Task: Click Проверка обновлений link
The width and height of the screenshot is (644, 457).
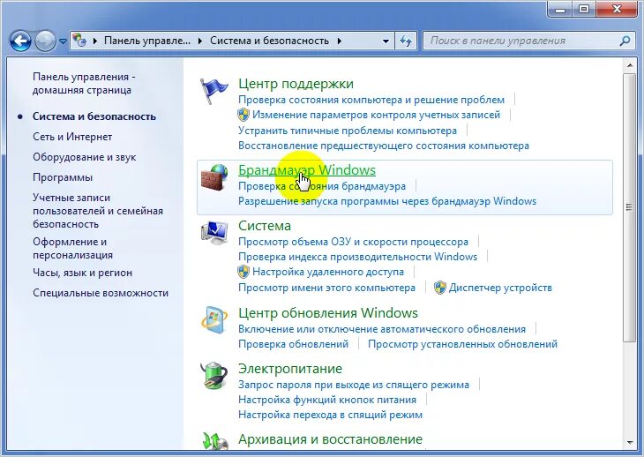Action: pos(293,344)
